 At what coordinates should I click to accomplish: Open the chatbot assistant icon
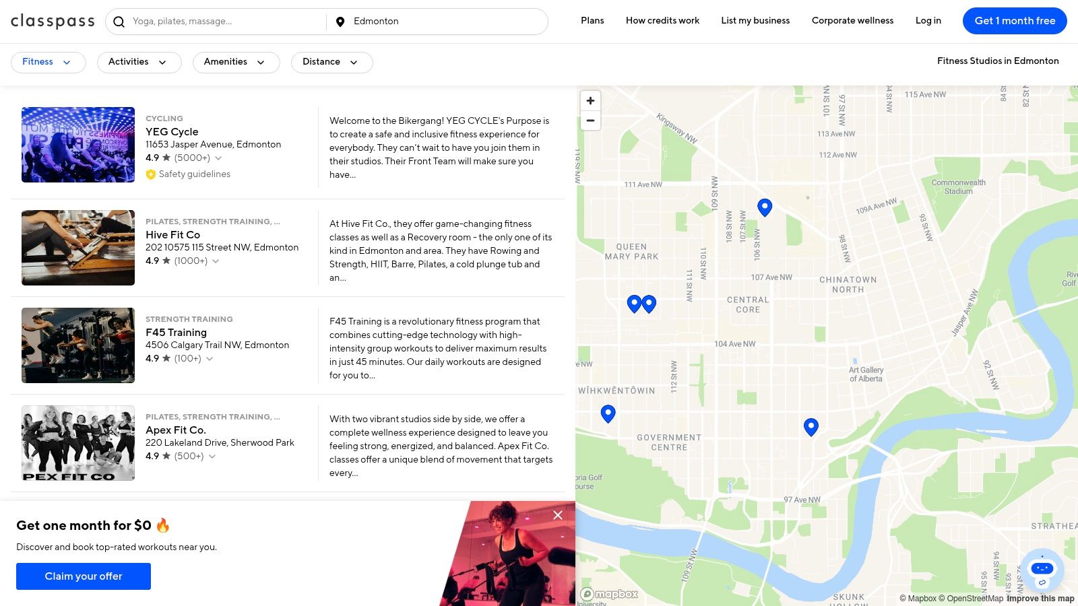pos(1042,570)
